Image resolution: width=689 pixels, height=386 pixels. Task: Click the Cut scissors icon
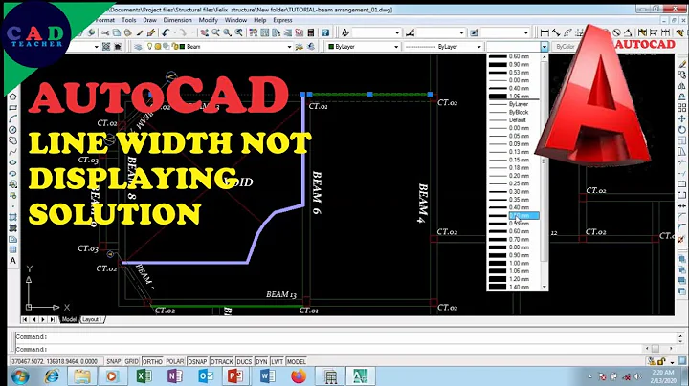[x=105, y=32]
